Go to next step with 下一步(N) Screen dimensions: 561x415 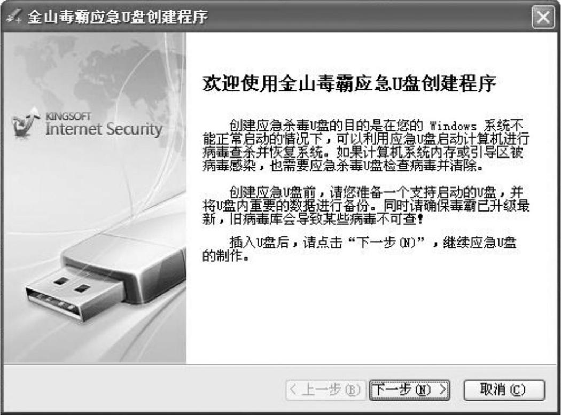(x=409, y=389)
